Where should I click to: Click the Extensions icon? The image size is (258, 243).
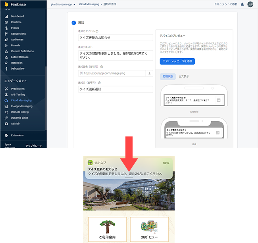6,136
